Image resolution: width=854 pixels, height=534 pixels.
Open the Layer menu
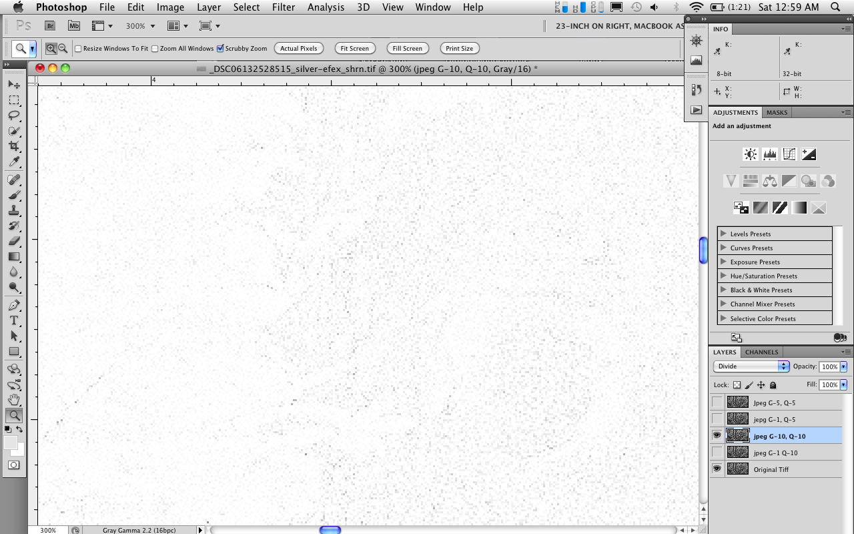click(209, 7)
